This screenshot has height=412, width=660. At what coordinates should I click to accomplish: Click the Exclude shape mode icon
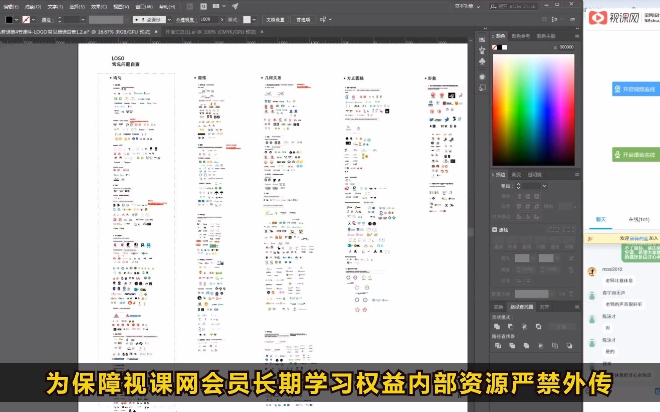(x=539, y=327)
